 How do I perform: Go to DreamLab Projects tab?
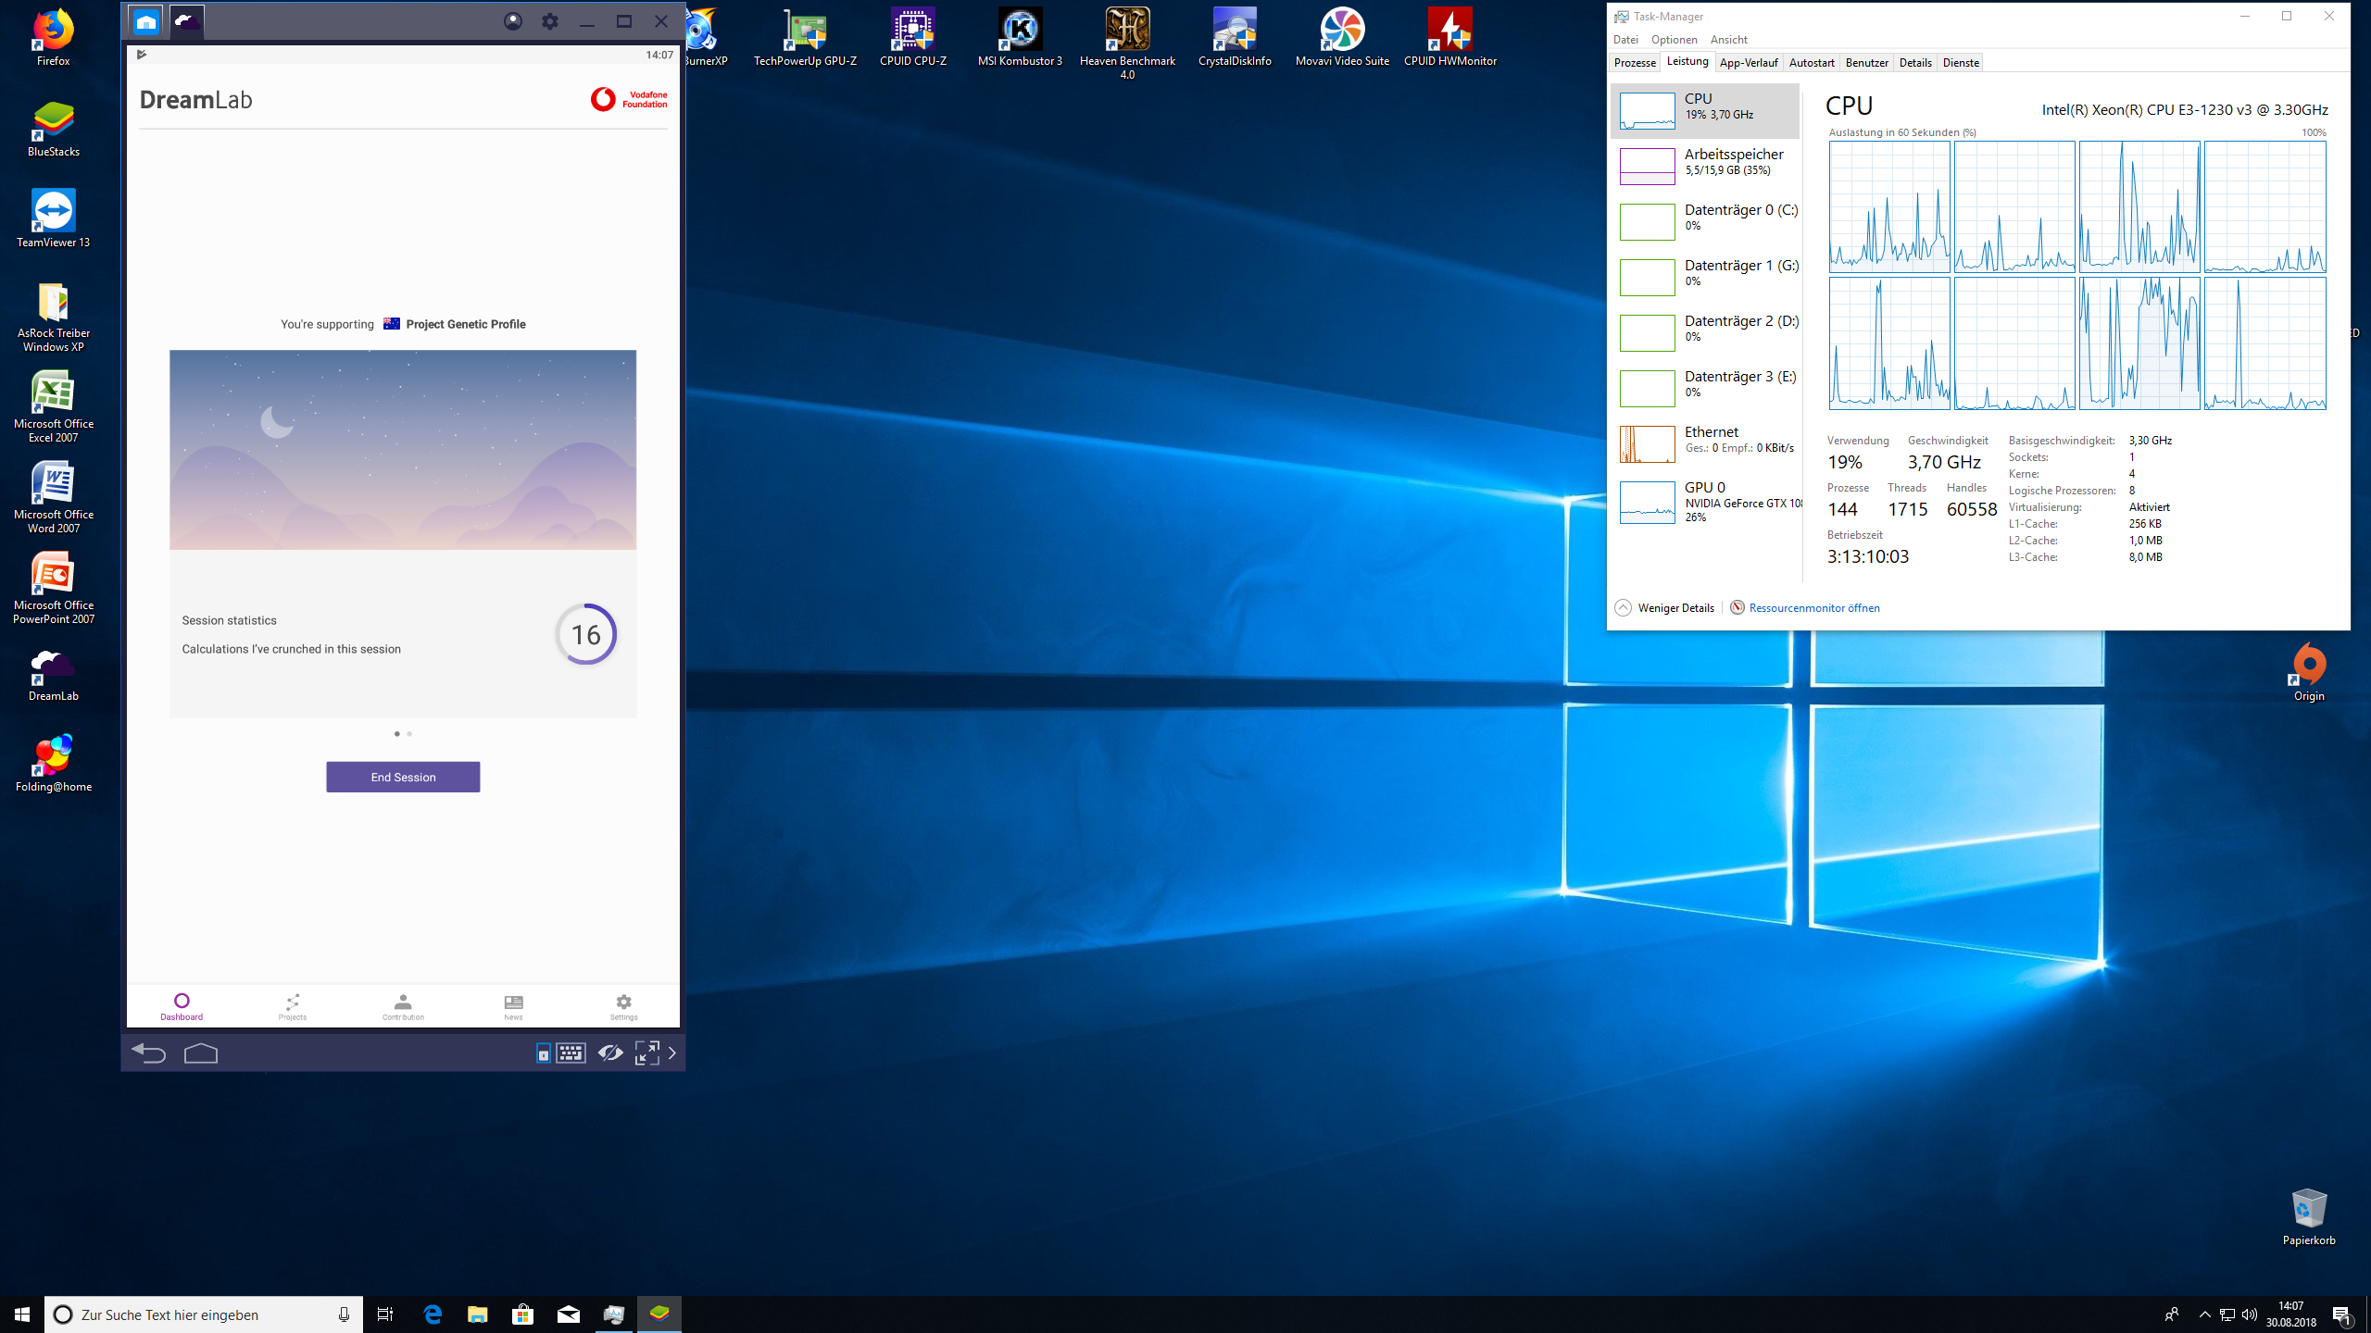click(293, 1006)
